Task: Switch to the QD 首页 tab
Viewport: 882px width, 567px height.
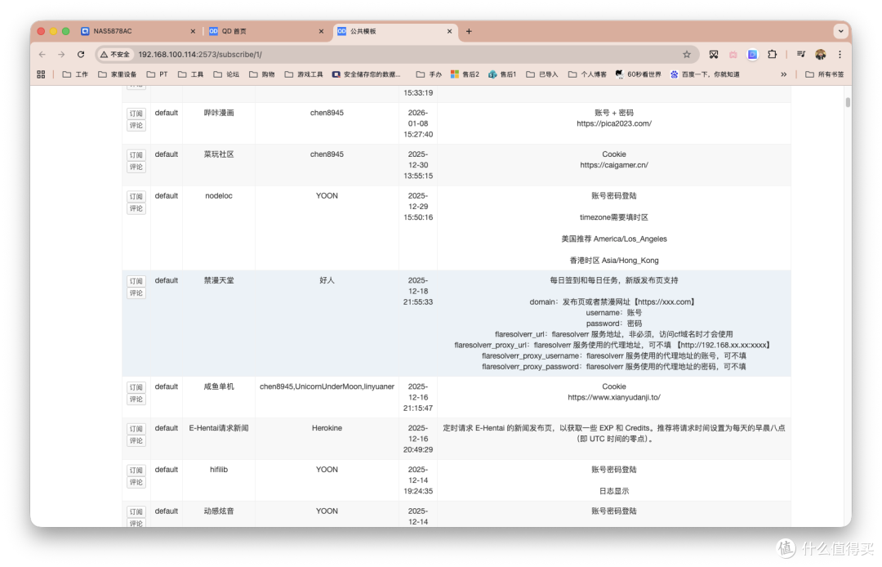Action: (266, 32)
